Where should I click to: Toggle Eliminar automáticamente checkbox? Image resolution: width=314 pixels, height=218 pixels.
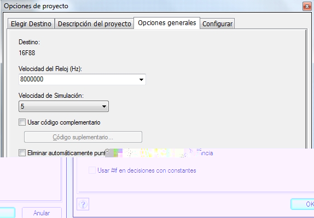click(22, 153)
